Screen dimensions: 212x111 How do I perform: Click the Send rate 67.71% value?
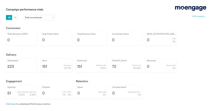click(68, 68)
